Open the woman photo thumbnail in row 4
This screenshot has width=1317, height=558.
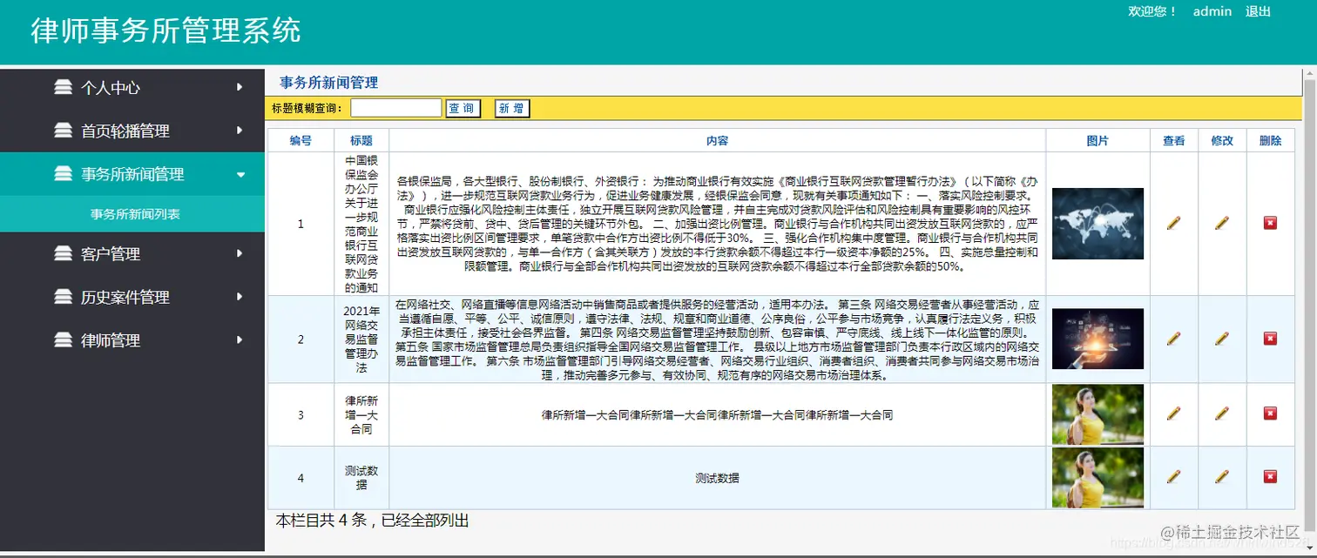click(1097, 478)
